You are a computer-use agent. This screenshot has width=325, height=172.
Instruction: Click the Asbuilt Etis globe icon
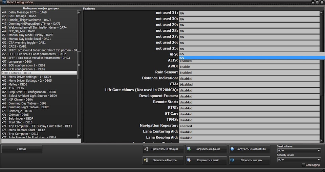coord(232,149)
